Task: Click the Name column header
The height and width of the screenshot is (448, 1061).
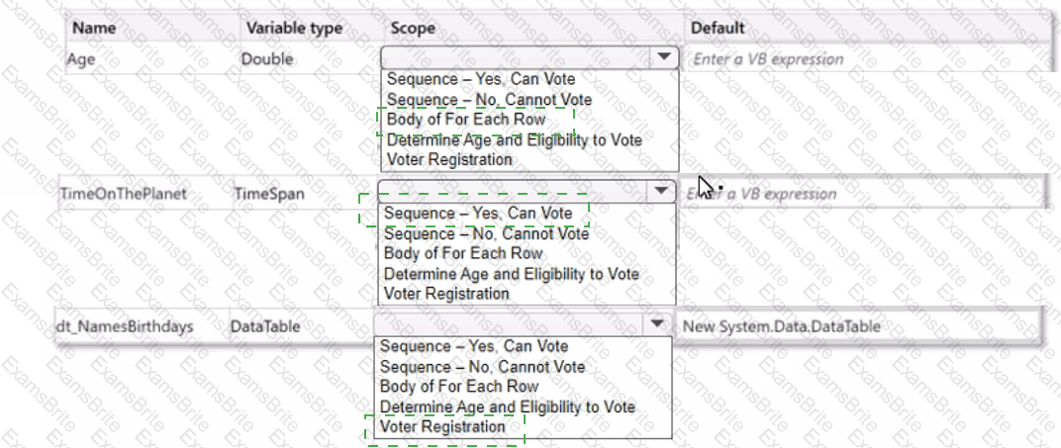Action: point(95,28)
